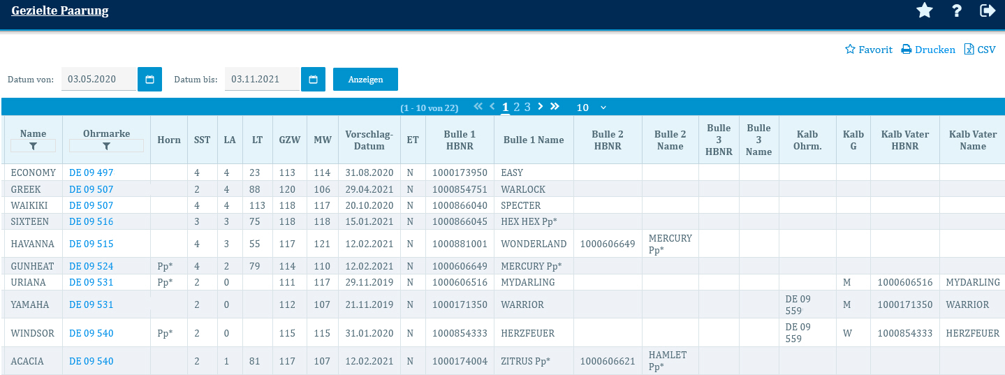This screenshot has width=1005, height=375.
Task: Click into the Datum von date field
Action: point(98,80)
